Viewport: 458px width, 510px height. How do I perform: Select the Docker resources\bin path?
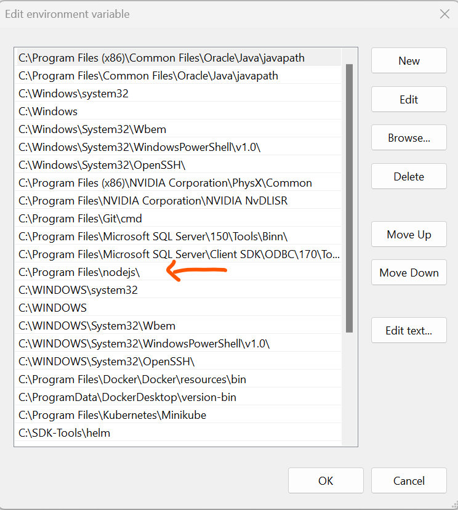(132, 379)
